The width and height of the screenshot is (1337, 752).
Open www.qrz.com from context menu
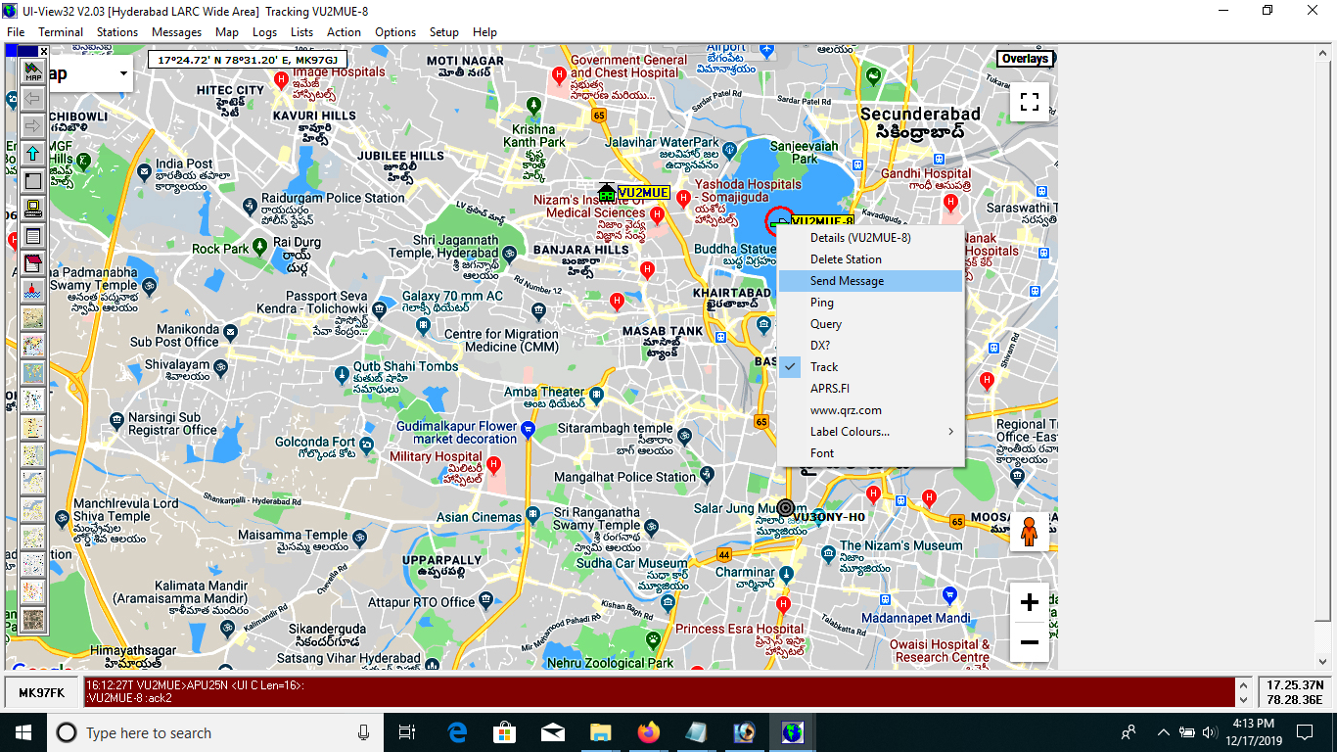pos(871,410)
